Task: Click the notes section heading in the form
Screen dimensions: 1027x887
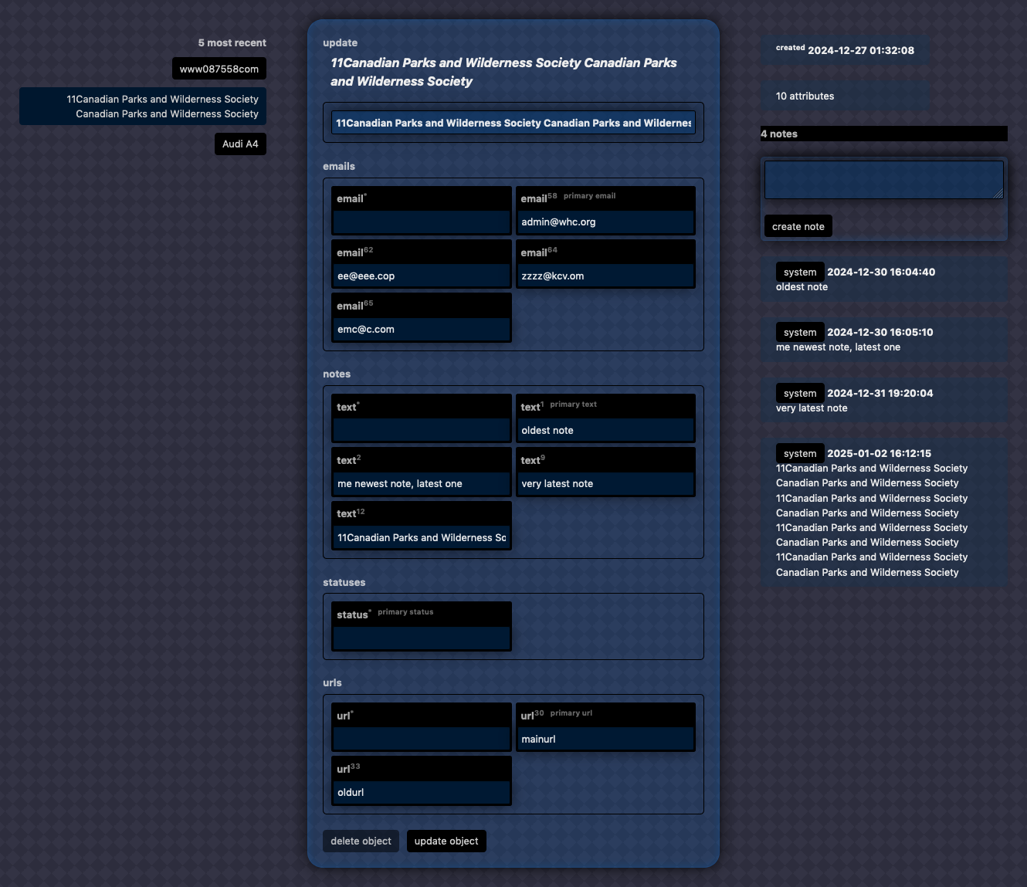Action: [x=337, y=374]
